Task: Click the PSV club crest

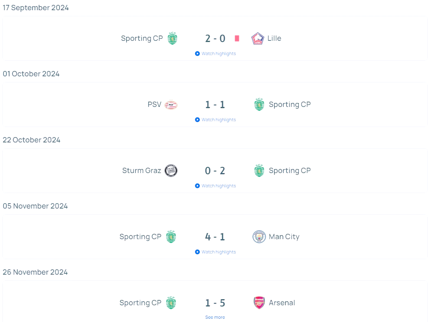Action: coord(171,105)
